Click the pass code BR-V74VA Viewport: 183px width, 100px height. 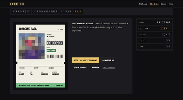[55, 43]
